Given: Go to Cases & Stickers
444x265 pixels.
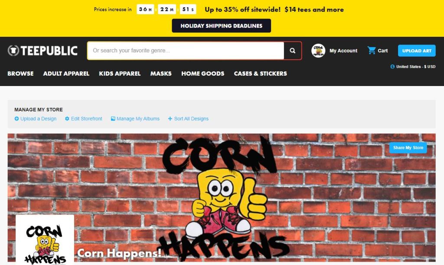Looking at the screenshot, I should pyautogui.click(x=261, y=73).
